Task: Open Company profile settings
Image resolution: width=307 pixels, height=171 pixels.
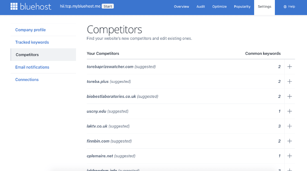Action: tap(30, 30)
